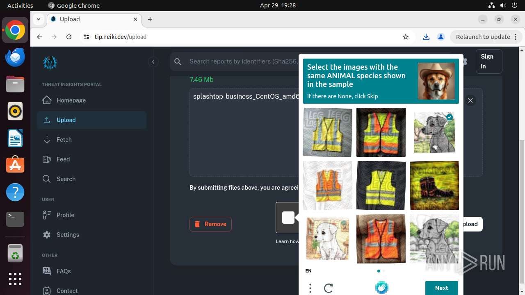Open captcha options three-dot menu
525x295 pixels.
(x=310, y=288)
